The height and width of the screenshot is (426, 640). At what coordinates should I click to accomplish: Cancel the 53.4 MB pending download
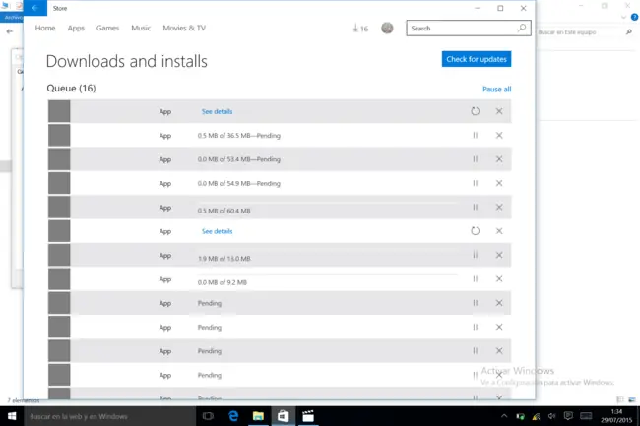(x=499, y=159)
